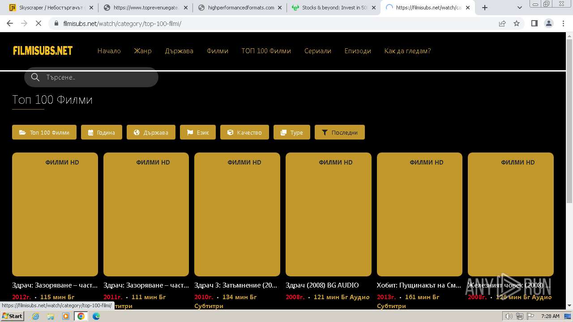Expand the tab search chevron
The width and height of the screenshot is (573, 322).
(x=520, y=8)
